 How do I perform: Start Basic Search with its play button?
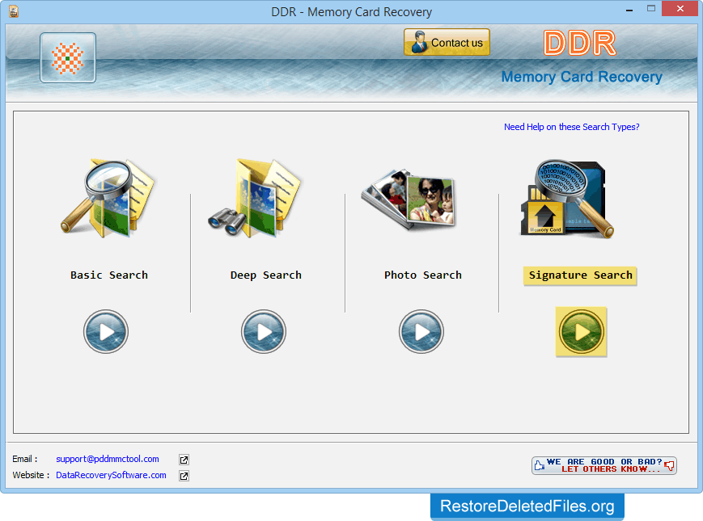106,332
